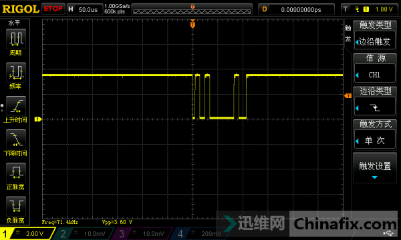Select the 频率 frequency measurement icon
The height and width of the screenshot is (240, 401).
16,73
